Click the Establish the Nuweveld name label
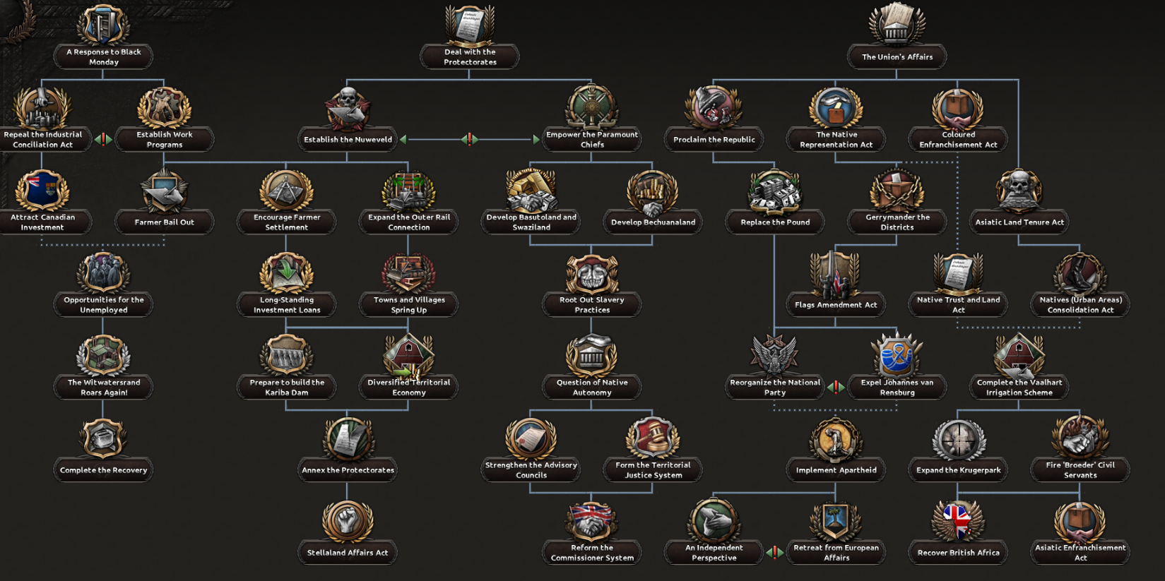Image resolution: width=1165 pixels, height=581 pixels. 348,140
